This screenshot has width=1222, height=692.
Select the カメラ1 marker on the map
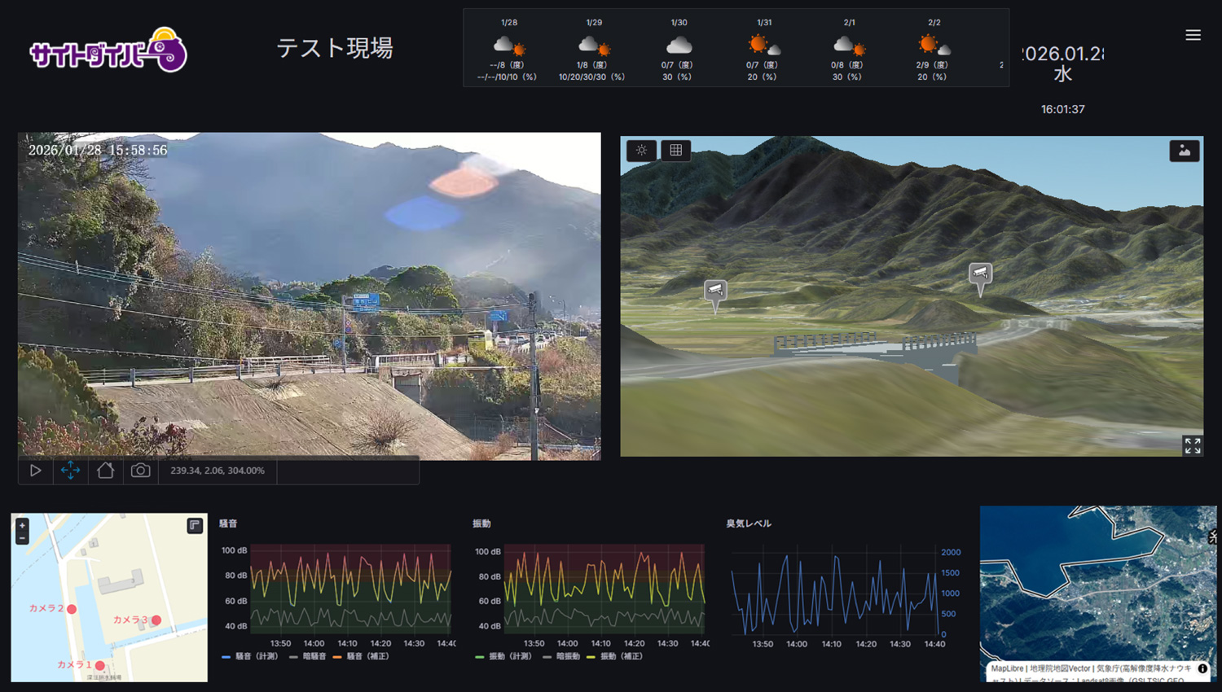pyautogui.click(x=100, y=665)
